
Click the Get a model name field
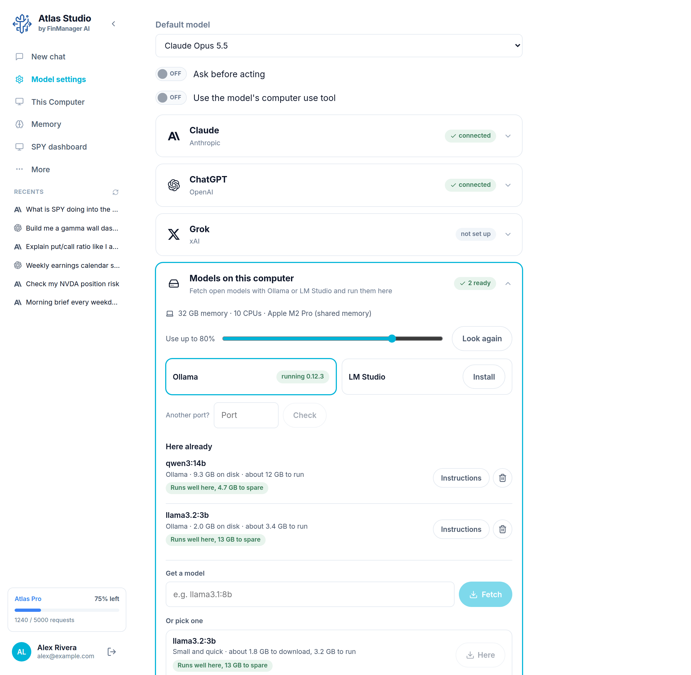coord(310,594)
